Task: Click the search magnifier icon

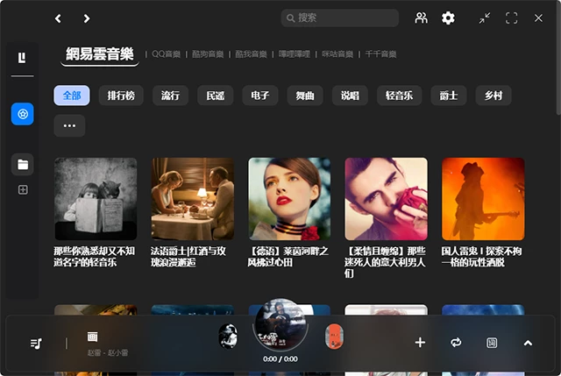Action: click(x=290, y=18)
